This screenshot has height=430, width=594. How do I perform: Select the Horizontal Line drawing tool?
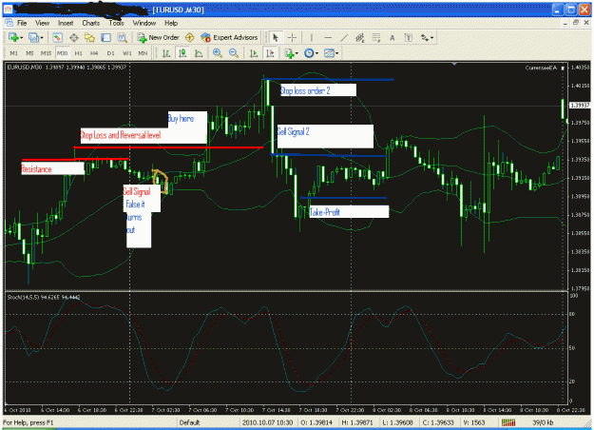coord(328,37)
